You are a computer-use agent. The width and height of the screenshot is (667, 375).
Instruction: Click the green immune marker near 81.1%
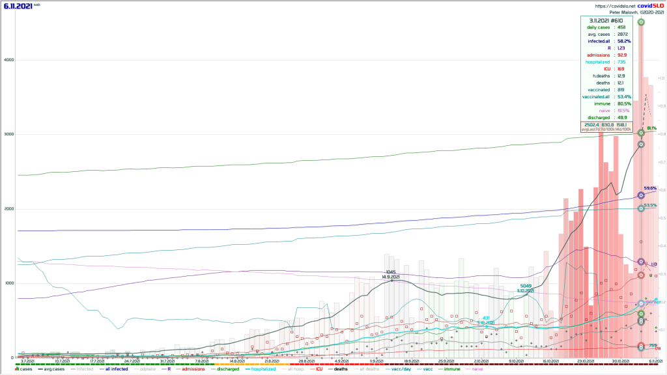point(641,132)
